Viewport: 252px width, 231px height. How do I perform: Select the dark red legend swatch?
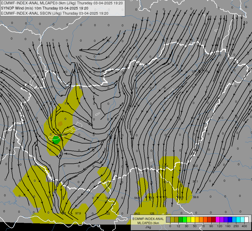pos(214,219)
